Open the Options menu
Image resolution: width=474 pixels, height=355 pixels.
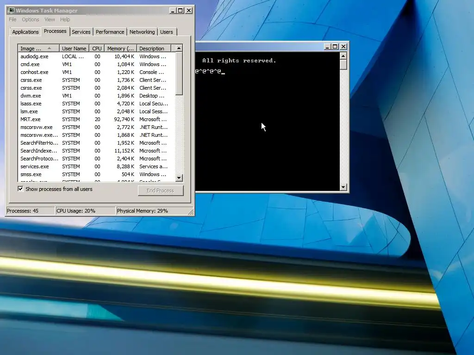30,19
